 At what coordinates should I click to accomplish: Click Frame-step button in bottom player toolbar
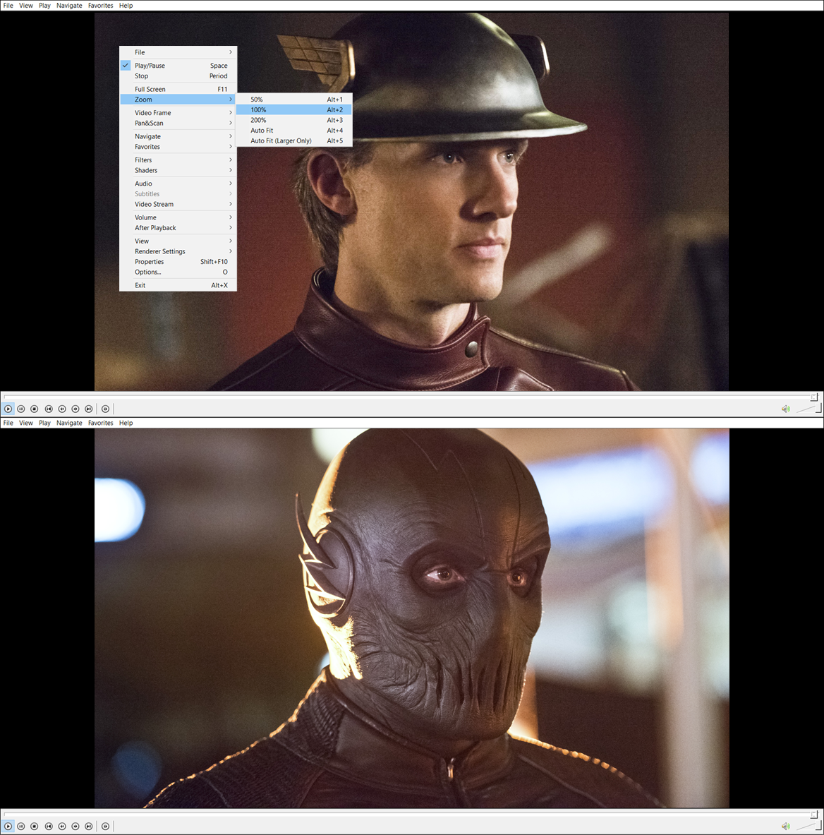click(x=105, y=827)
